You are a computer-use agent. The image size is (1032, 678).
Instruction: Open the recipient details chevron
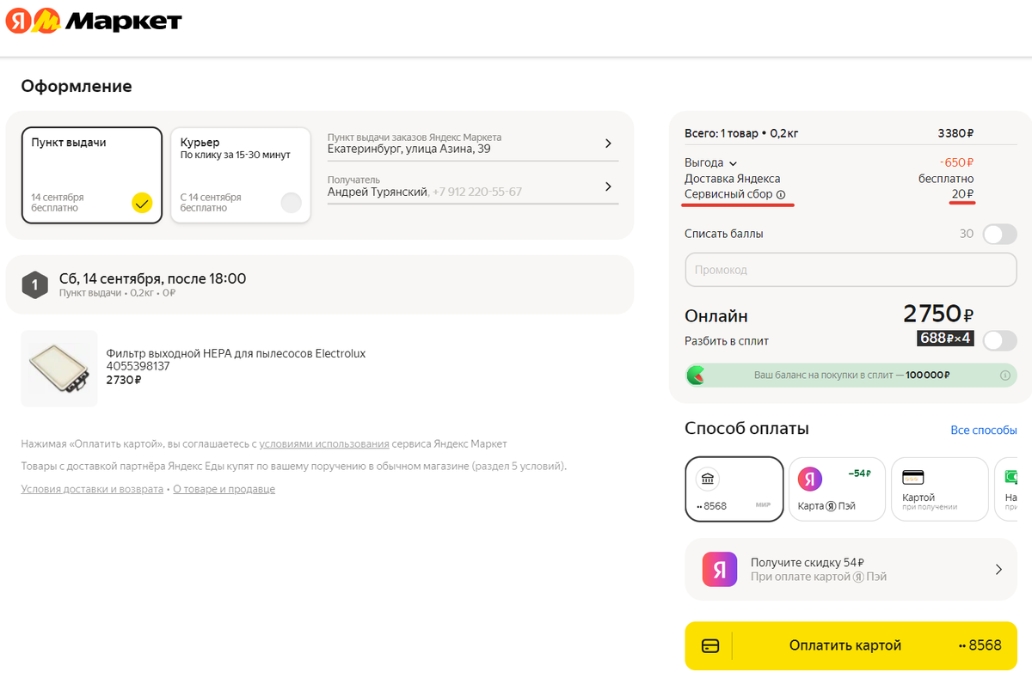click(x=608, y=186)
